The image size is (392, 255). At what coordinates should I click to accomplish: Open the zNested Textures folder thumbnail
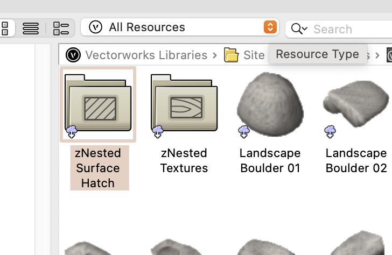pyautogui.click(x=184, y=102)
